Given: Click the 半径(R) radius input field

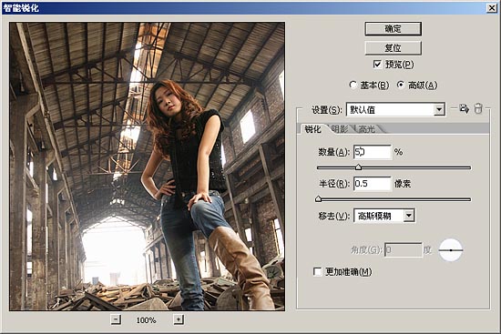Looking at the screenshot, I should [x=373, y=184].
